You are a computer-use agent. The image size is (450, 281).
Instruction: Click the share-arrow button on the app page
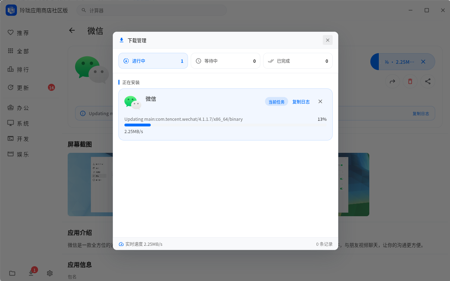click(392, 81)
